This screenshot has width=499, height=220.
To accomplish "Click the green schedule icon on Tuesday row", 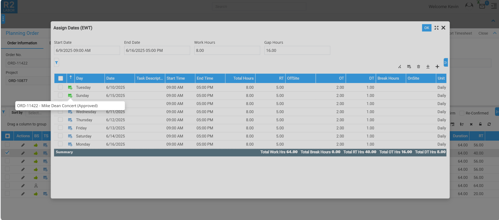I will click(x=70, y=87).
